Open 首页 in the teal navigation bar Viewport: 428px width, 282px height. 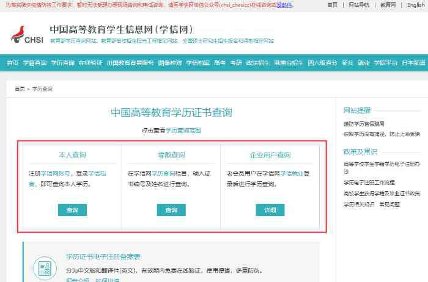(13, 63)
